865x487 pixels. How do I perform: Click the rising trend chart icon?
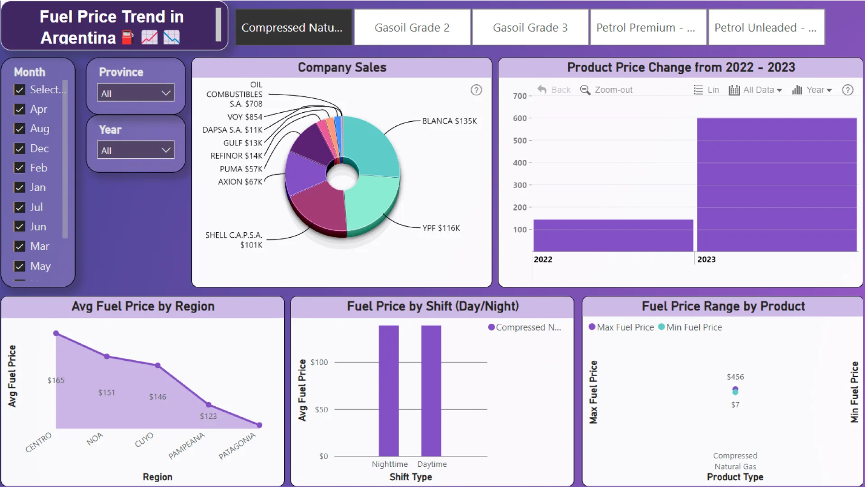149,37
